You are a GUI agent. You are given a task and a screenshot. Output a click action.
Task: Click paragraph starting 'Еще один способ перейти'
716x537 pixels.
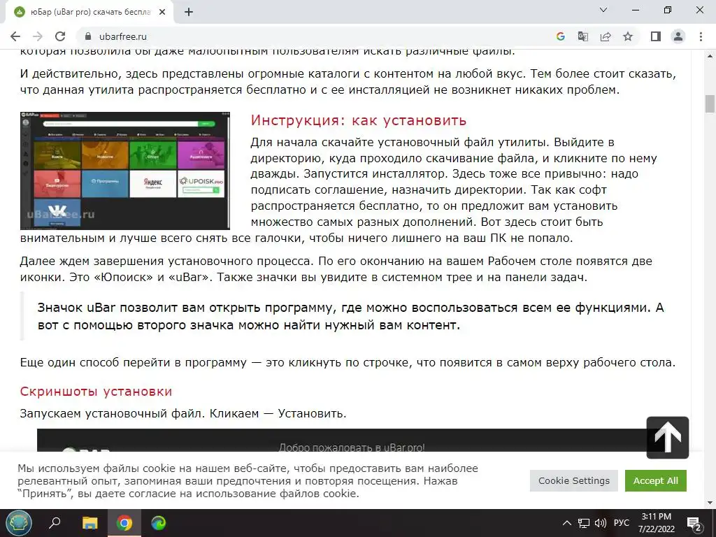tap(348, 363)
